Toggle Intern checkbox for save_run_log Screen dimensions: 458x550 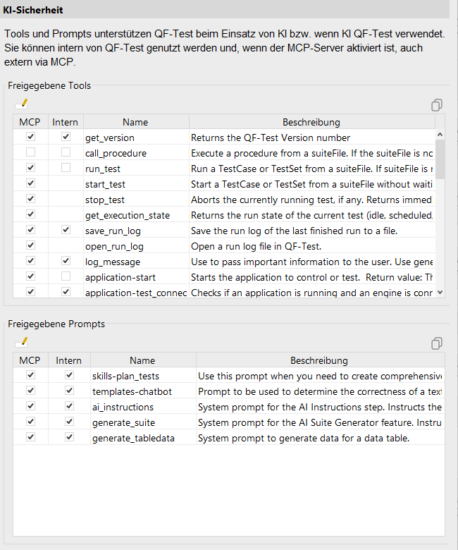[x=66, y=230]
